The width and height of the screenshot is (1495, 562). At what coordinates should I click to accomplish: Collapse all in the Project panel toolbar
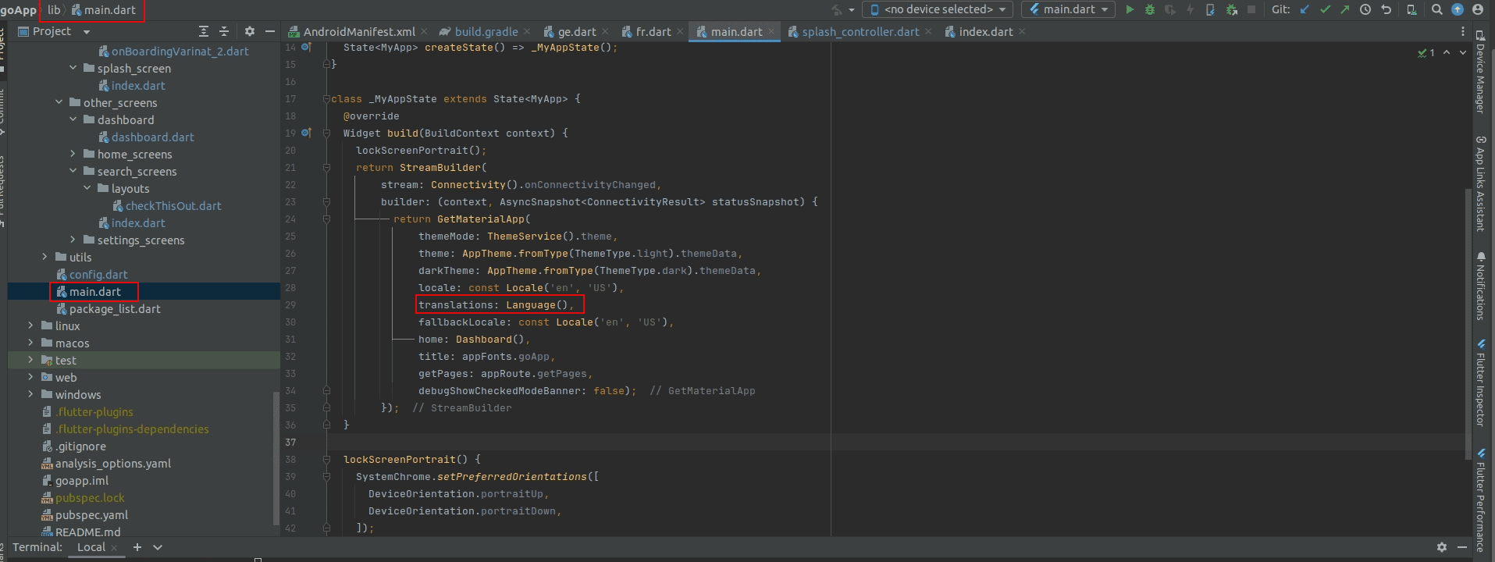tap(224, 31)
